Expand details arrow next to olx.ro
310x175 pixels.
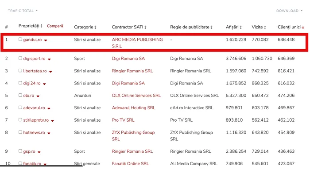tap(38, 96)
